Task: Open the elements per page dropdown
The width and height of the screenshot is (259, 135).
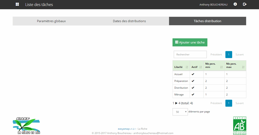Action: (180, 112)
